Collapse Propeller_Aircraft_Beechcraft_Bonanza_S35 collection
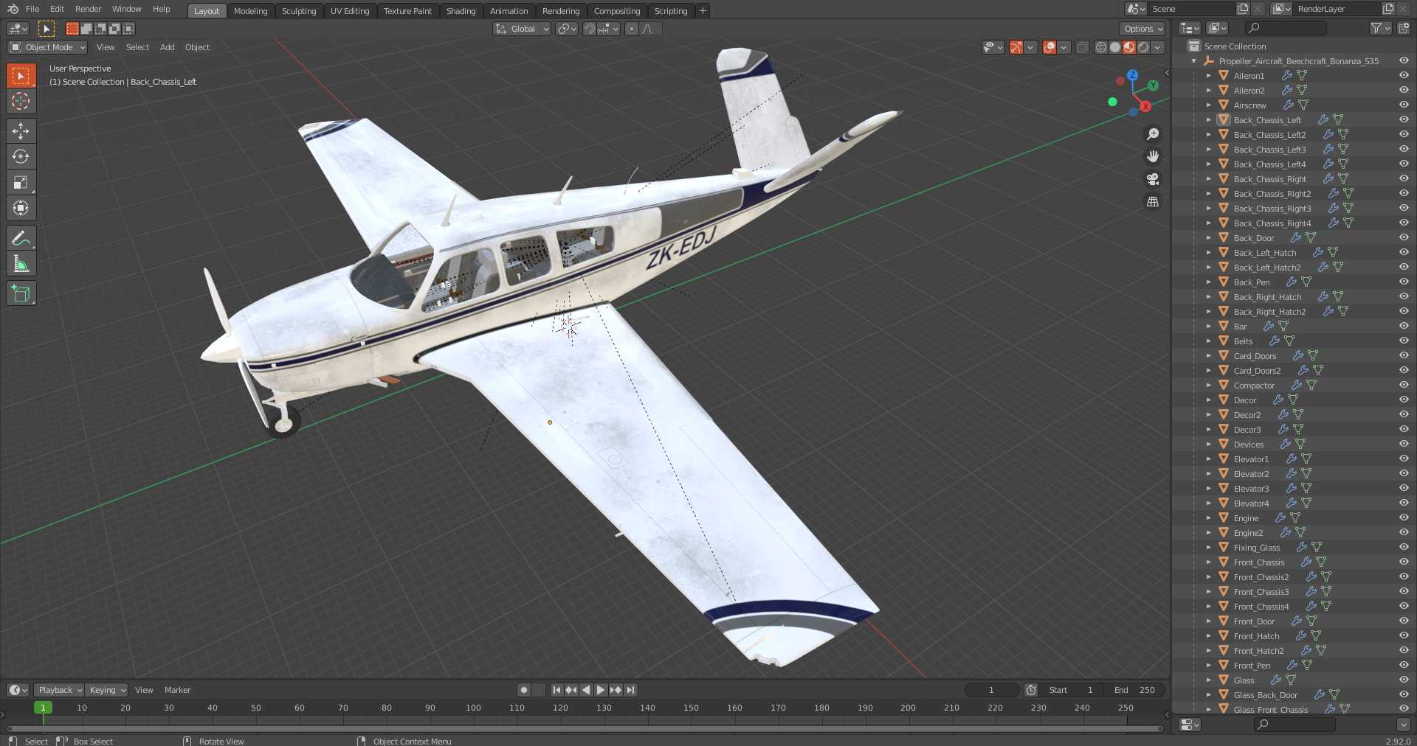This screenshot has height=746, width=1417. (x=1194, y=61)
